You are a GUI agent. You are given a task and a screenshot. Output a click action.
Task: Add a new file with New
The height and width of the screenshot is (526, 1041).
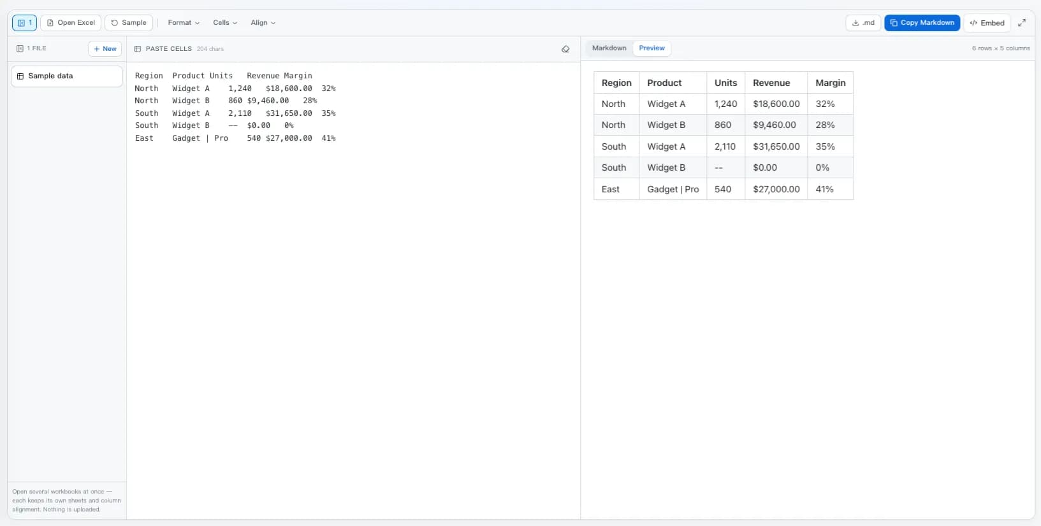(x=105, y=49)
